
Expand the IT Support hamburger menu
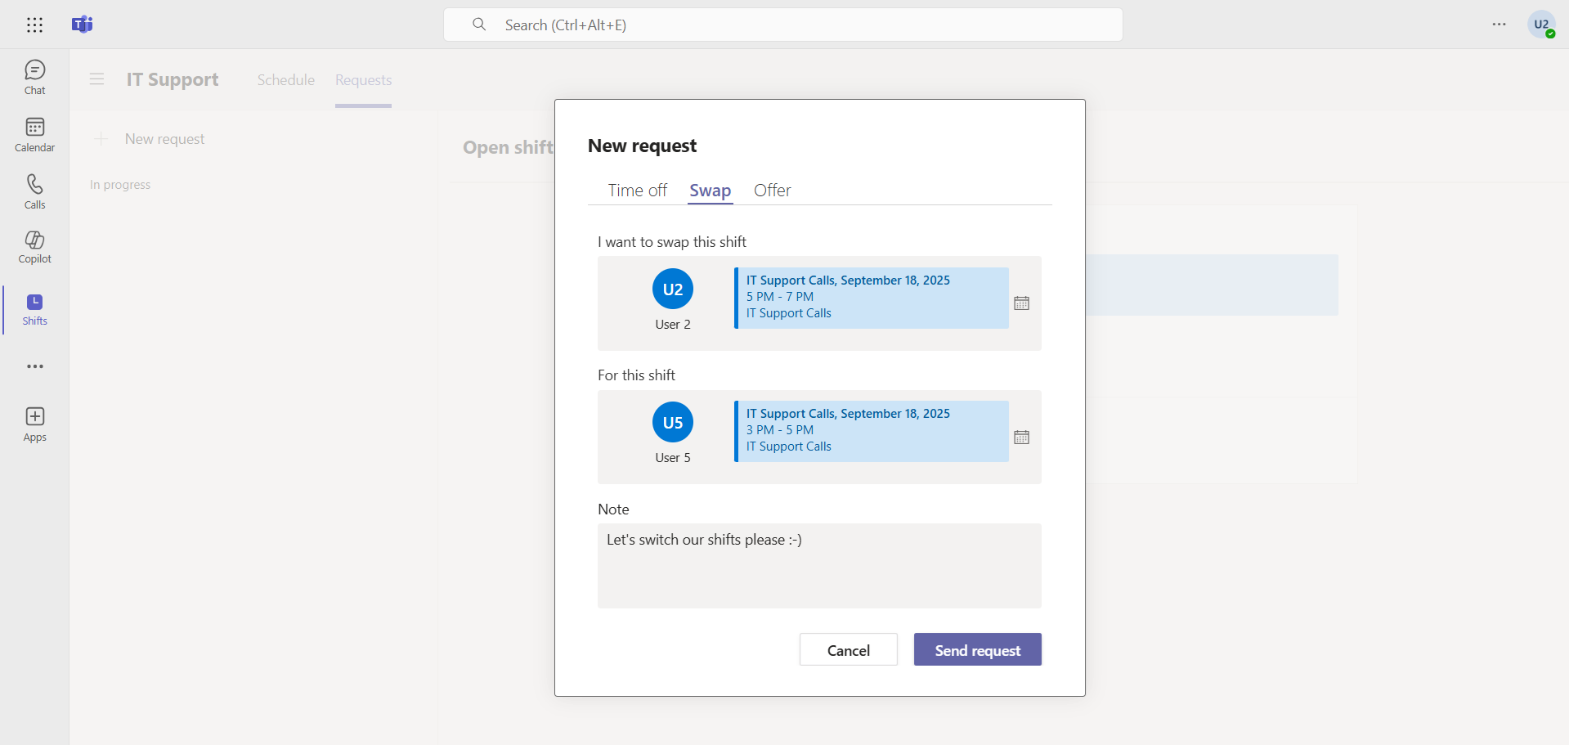[x=96, y=79]
